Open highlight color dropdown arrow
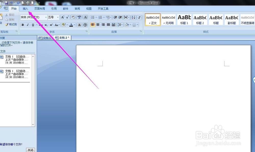This screenshot has width=255, height=152. point(67,25)
